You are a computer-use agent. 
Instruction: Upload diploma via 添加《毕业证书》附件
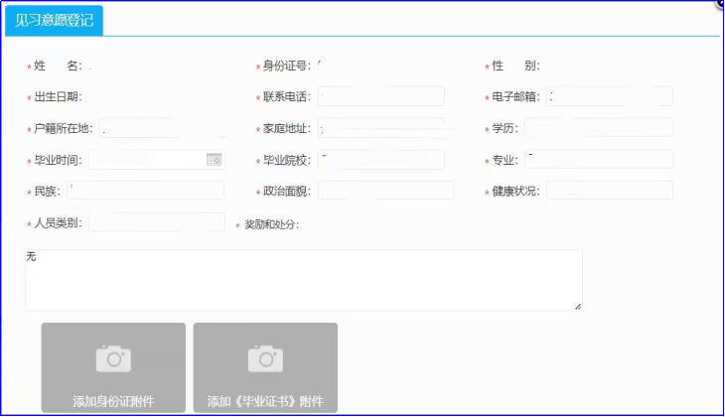pyautogui.click(x=265, y=367)
